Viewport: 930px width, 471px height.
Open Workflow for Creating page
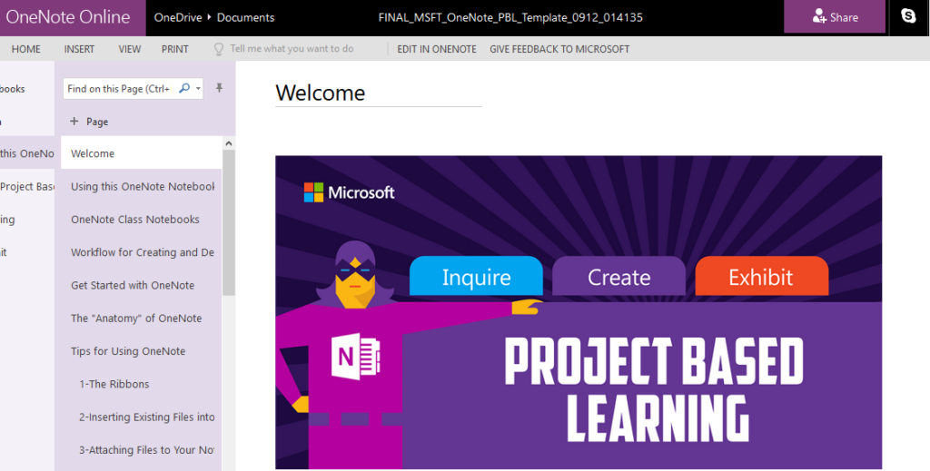141,252
